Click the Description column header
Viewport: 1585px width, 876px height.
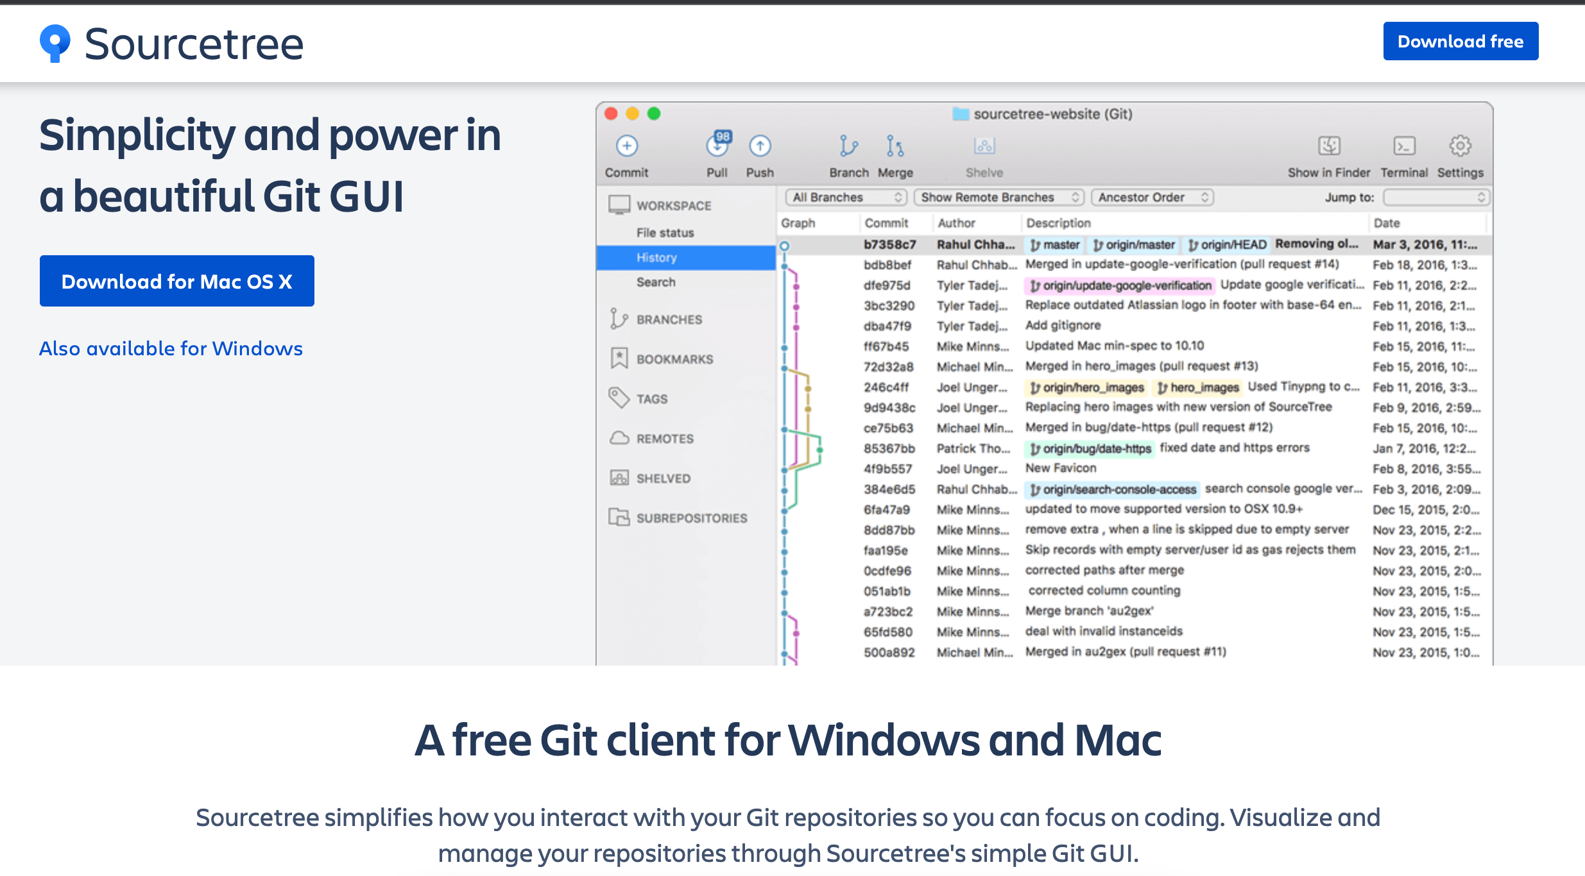[1058, 223]
